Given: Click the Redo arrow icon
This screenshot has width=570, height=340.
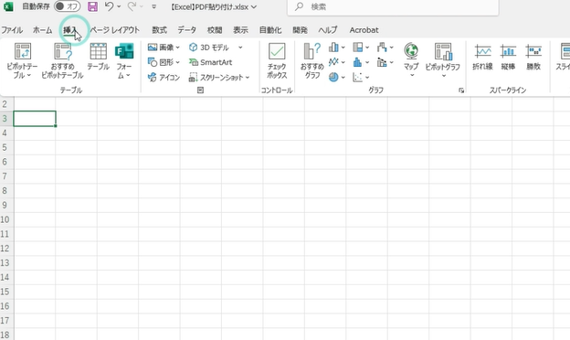Looking at the screenshot, I should 132,6.
